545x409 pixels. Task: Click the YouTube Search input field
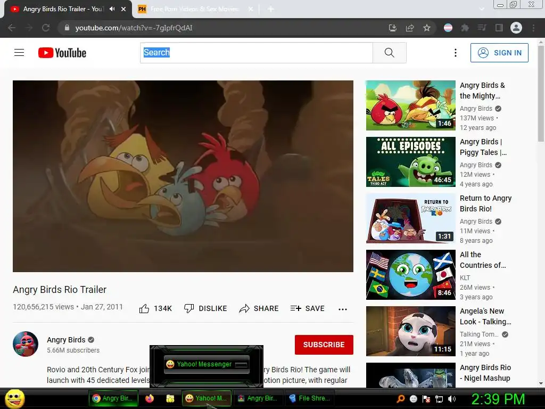257,53
